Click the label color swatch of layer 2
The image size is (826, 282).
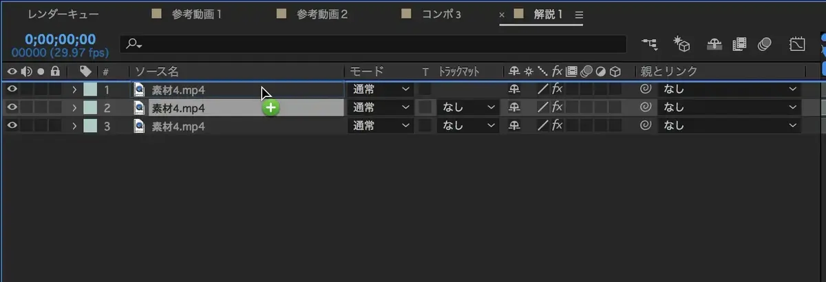pyautogui.click(x=90, y=107)
